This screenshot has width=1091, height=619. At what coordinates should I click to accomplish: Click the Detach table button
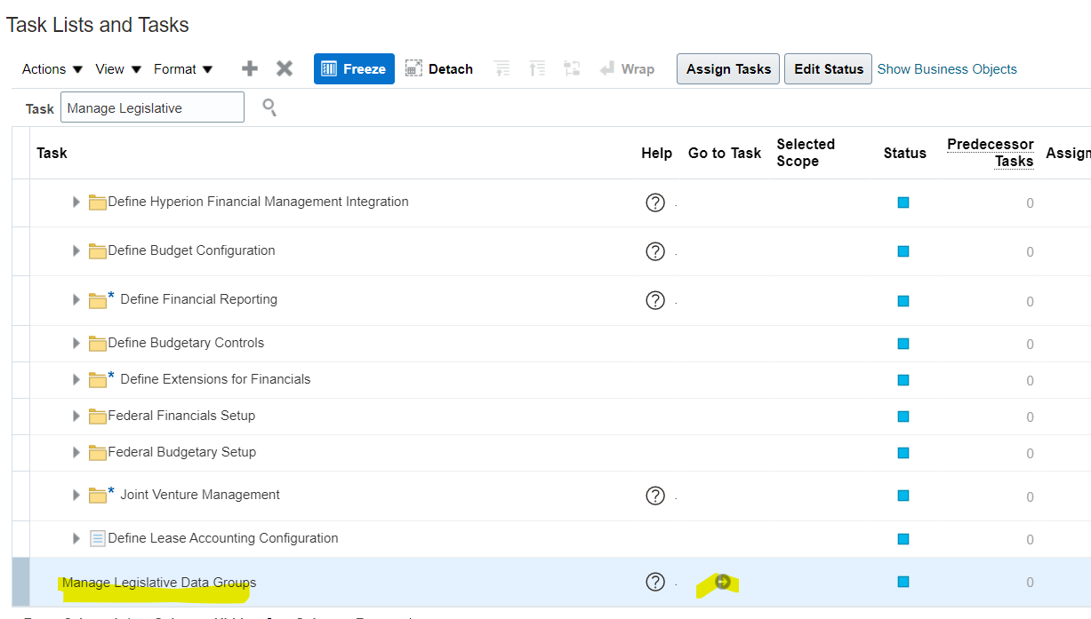439,68
